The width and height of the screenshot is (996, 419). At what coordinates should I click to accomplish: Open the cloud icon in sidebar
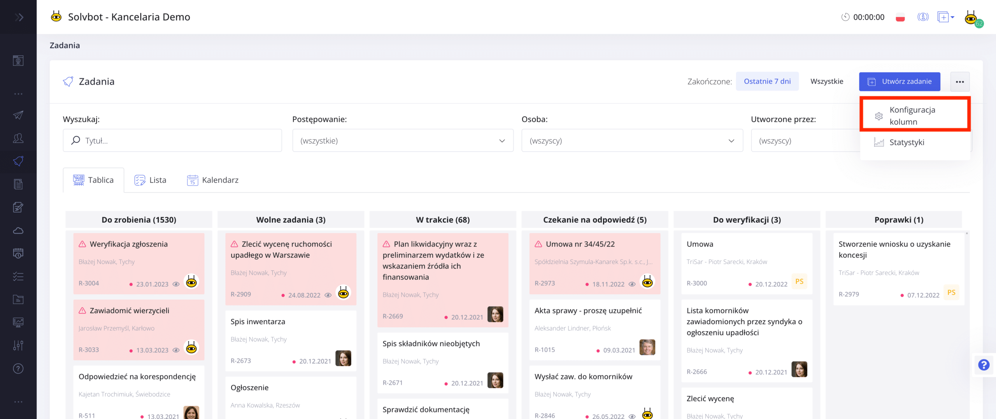click(18, 230)
